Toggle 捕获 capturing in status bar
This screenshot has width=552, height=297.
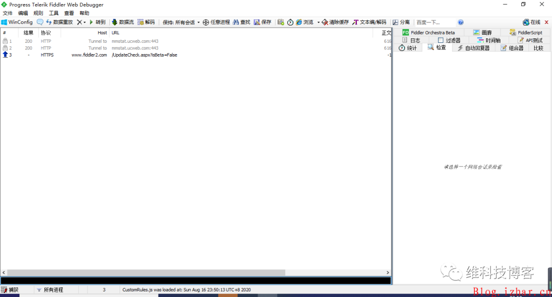point(10,290)
